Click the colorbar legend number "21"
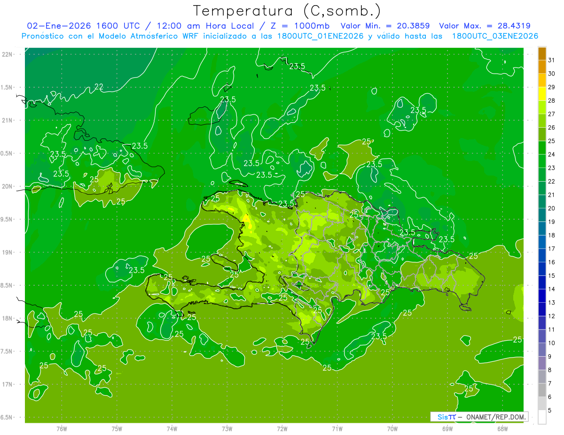Image resolution: width=564 pixels, height=435 pixels. (x=551, y=195)
